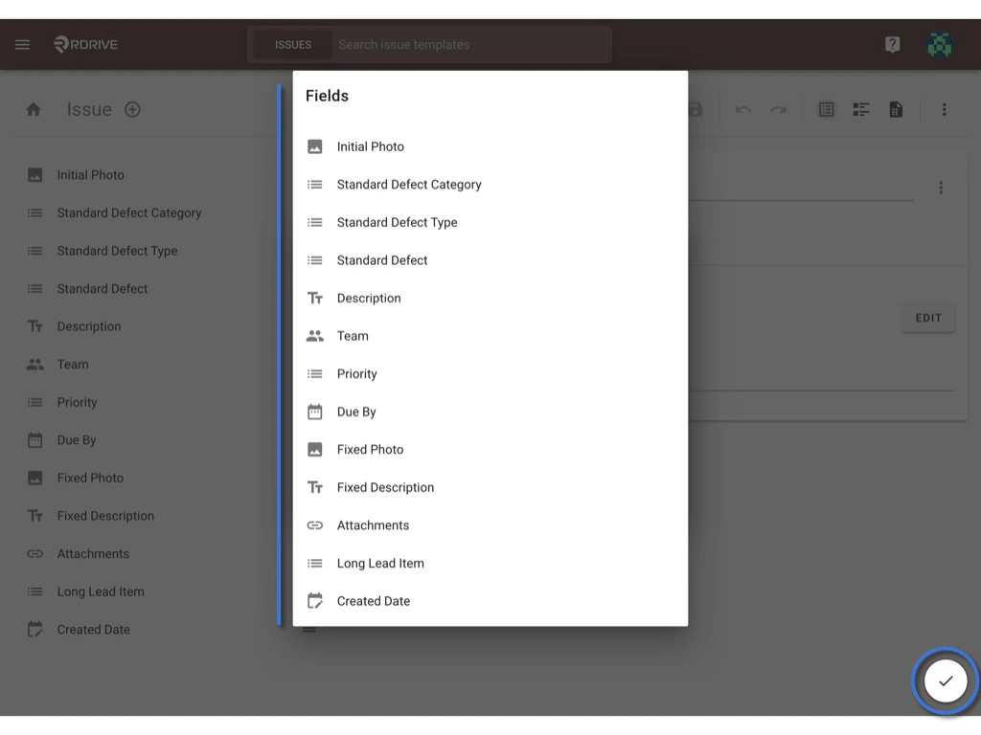Select Description in Fields dialog
This screenshot has height=735, width=981.
click(490, 299)
